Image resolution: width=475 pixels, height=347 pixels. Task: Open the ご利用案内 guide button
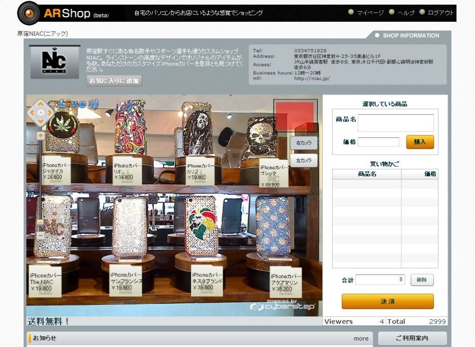click(x=412, y=338)
